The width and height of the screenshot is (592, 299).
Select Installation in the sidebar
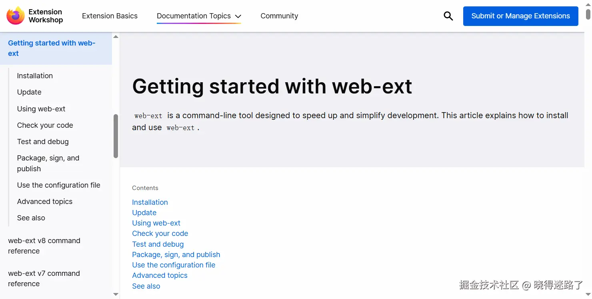[35, 76]
